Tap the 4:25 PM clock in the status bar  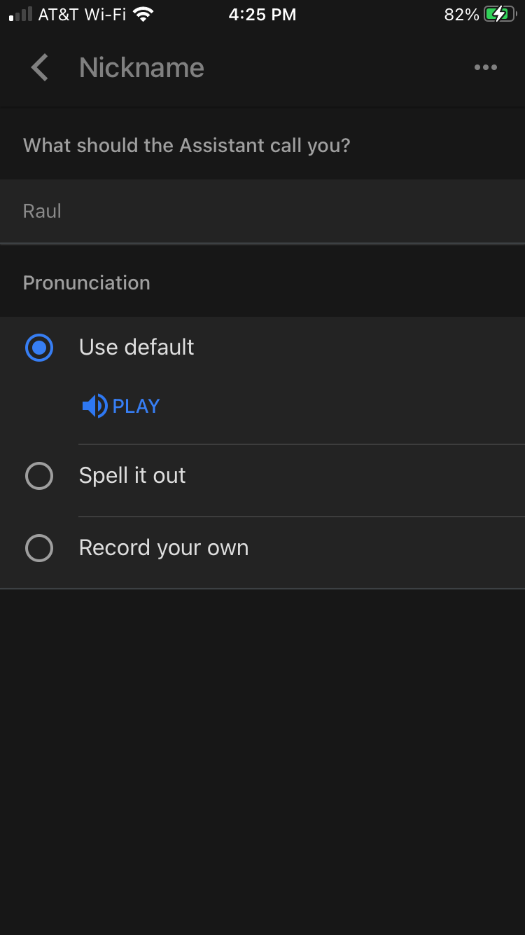click(x=262, y=13)
